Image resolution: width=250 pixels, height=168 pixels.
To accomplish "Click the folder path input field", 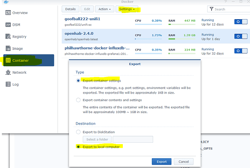I will click(x=133, y=139).
